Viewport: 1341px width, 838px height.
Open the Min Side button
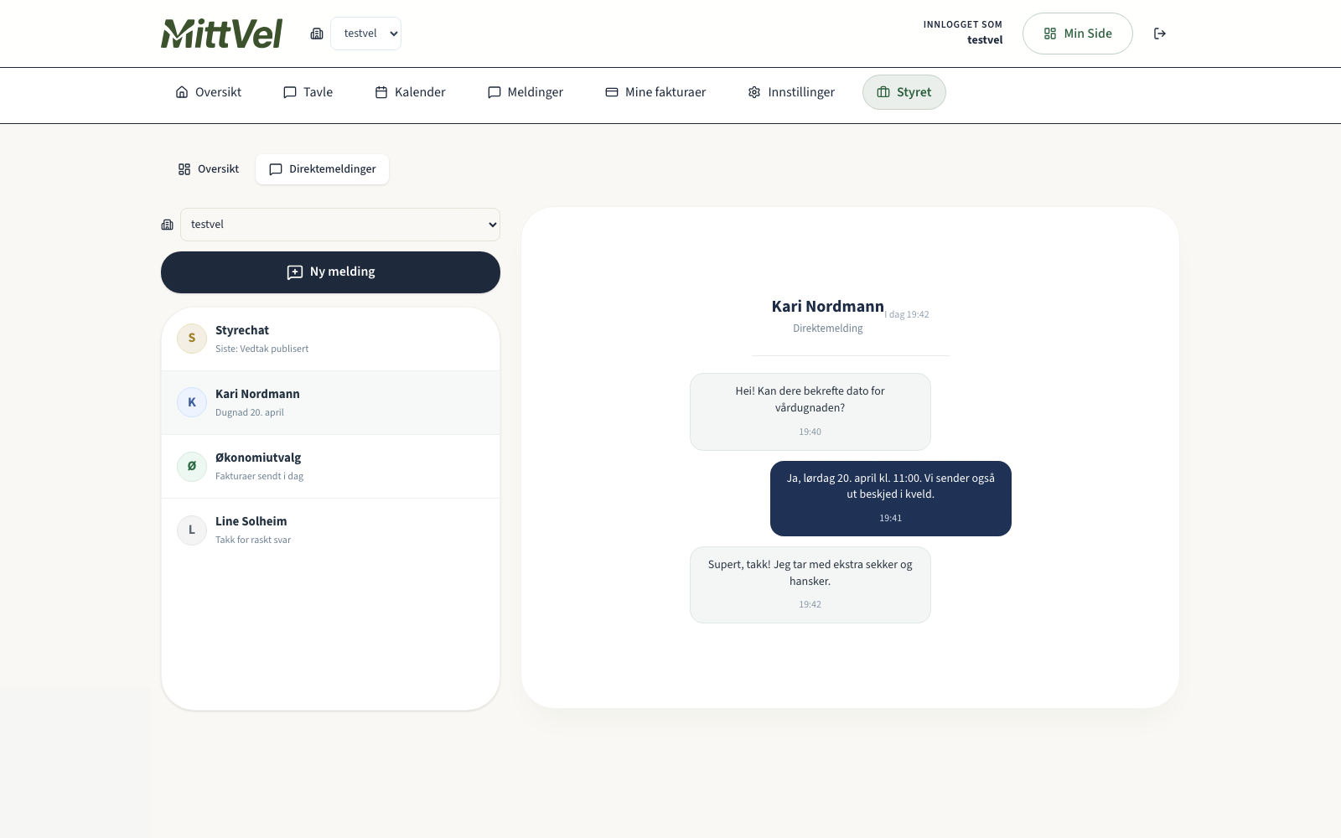click(x=1077, y=34)
